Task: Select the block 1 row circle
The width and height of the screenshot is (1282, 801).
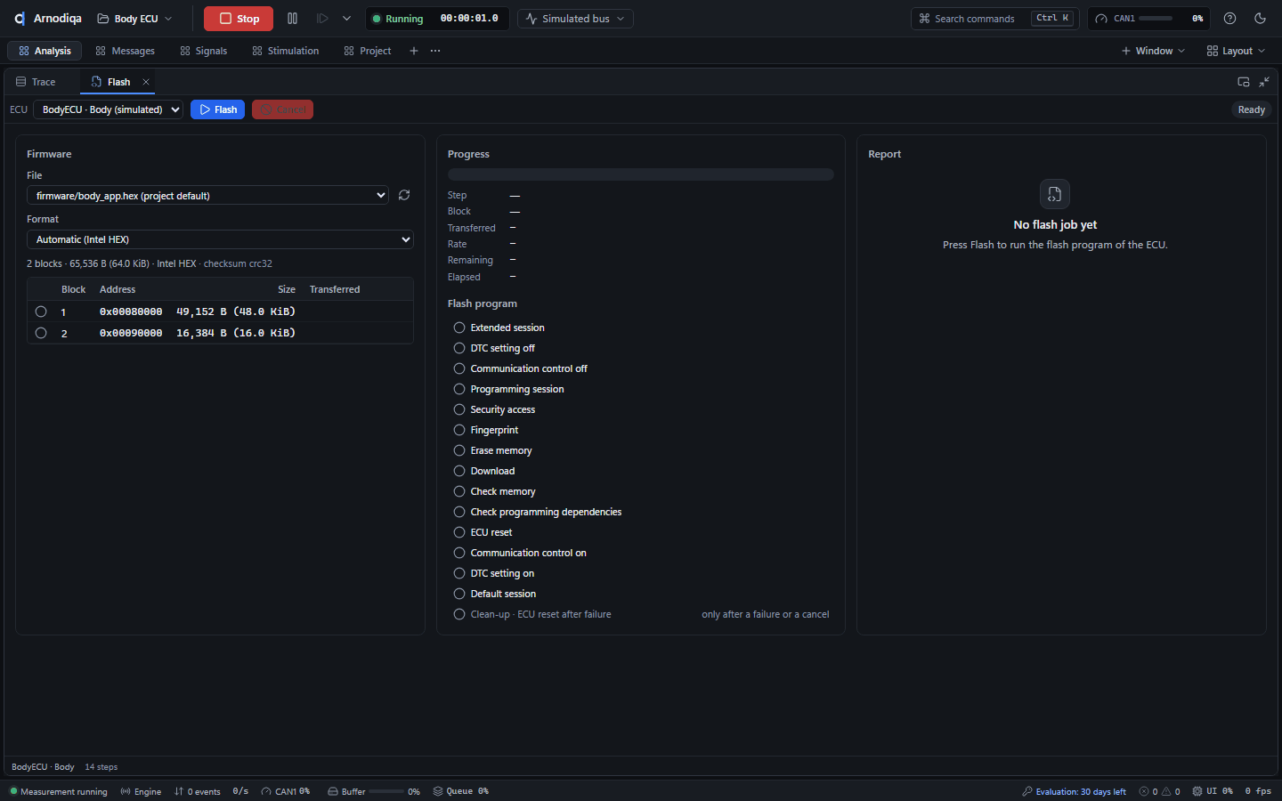Action: pyautogui.click(x=41, y=311)
